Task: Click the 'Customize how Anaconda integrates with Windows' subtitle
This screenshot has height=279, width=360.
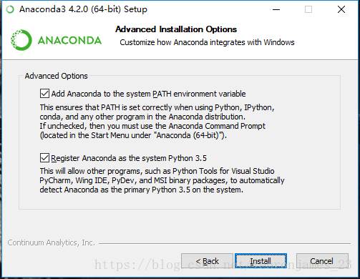Action: tap(207, 42)
